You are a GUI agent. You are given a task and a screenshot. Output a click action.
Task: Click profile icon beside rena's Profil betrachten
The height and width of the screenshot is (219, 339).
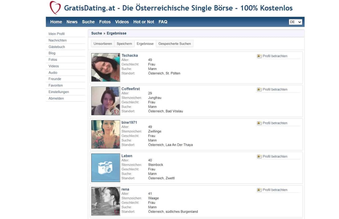(x=259, y=190)
